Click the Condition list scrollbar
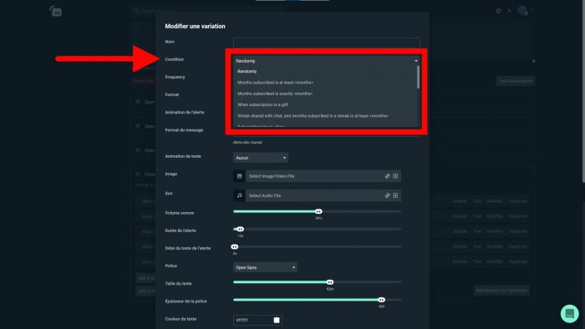The height and width of the screenshot is (329, 585). [418, 78]
